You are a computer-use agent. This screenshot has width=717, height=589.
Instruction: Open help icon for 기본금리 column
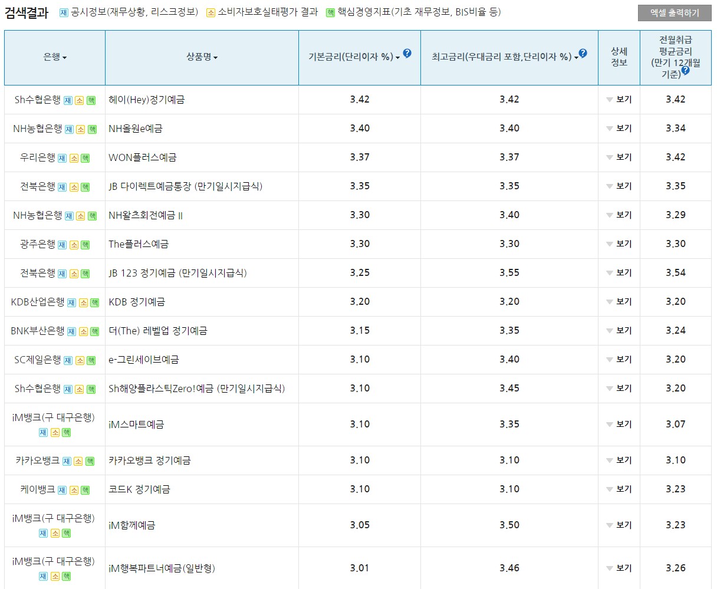[x=407, y=54]
